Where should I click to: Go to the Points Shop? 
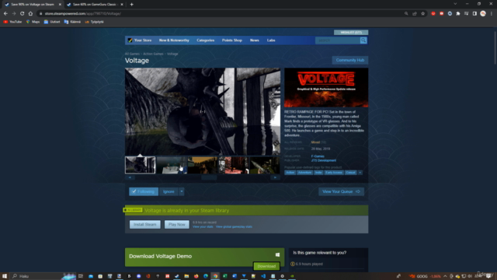coord(232,40)
